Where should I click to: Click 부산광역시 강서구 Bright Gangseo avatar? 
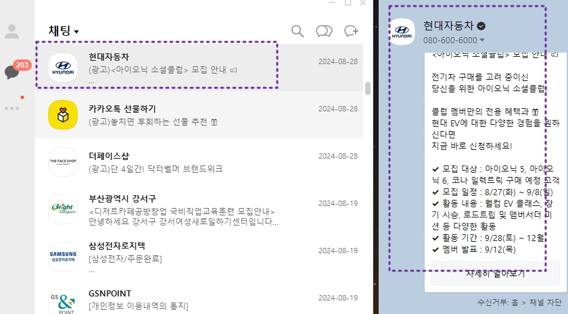pyautogui.click(x=63, y=209)
